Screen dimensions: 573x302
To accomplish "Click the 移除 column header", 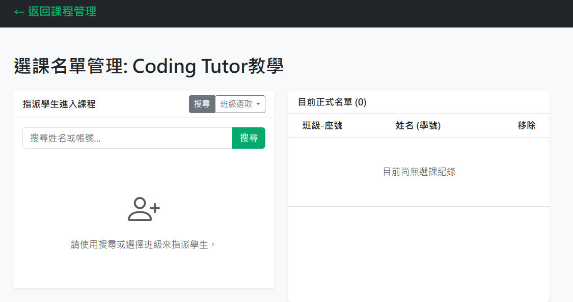I will pyautogui.click(x=526, y=126).
